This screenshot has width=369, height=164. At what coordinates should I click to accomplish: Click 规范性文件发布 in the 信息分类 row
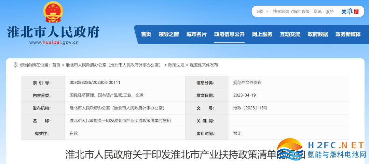(x=247, y=83)
